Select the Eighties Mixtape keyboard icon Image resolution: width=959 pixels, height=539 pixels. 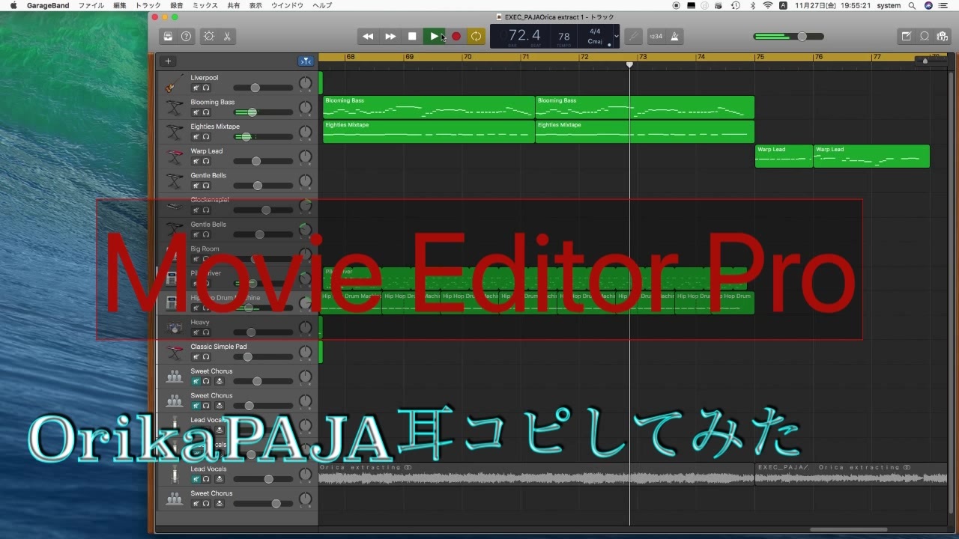click(x=175, y=132)
